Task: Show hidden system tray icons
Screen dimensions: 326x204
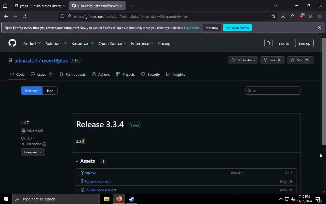Action: tap(281, 199)
